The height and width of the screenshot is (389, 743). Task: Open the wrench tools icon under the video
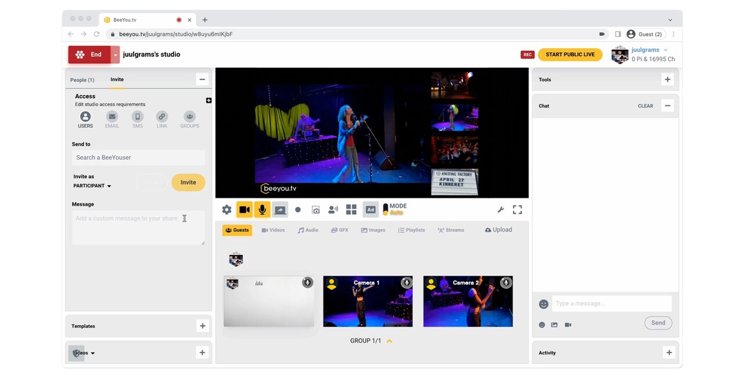pos(500,209)
